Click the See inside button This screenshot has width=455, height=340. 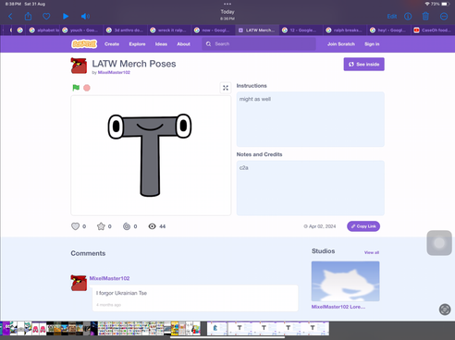(x=364, y=65)
